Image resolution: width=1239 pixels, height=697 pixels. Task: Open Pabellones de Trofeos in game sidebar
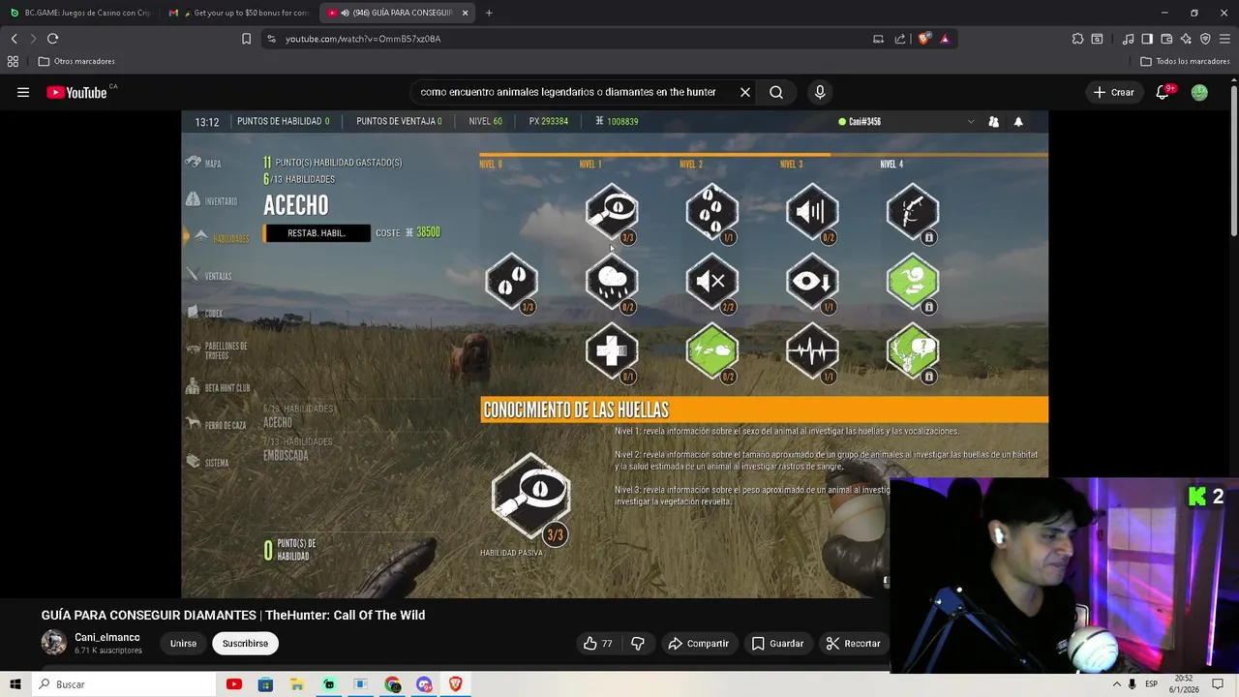point(217,350)
